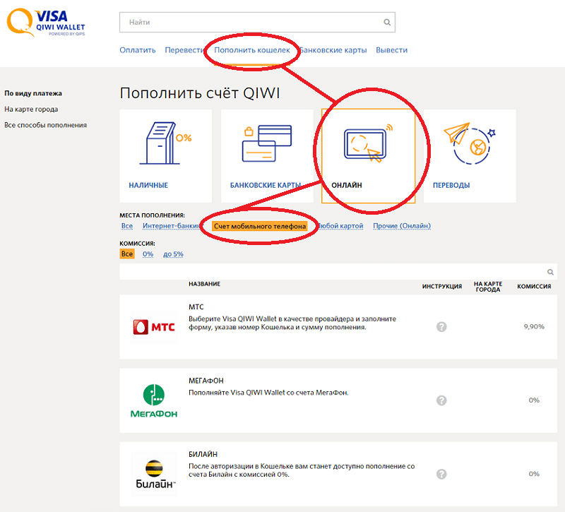Screen dimensions: 565x512
Task: Click the Visa QIWI Wallet logo
Action: coord(46,23)
